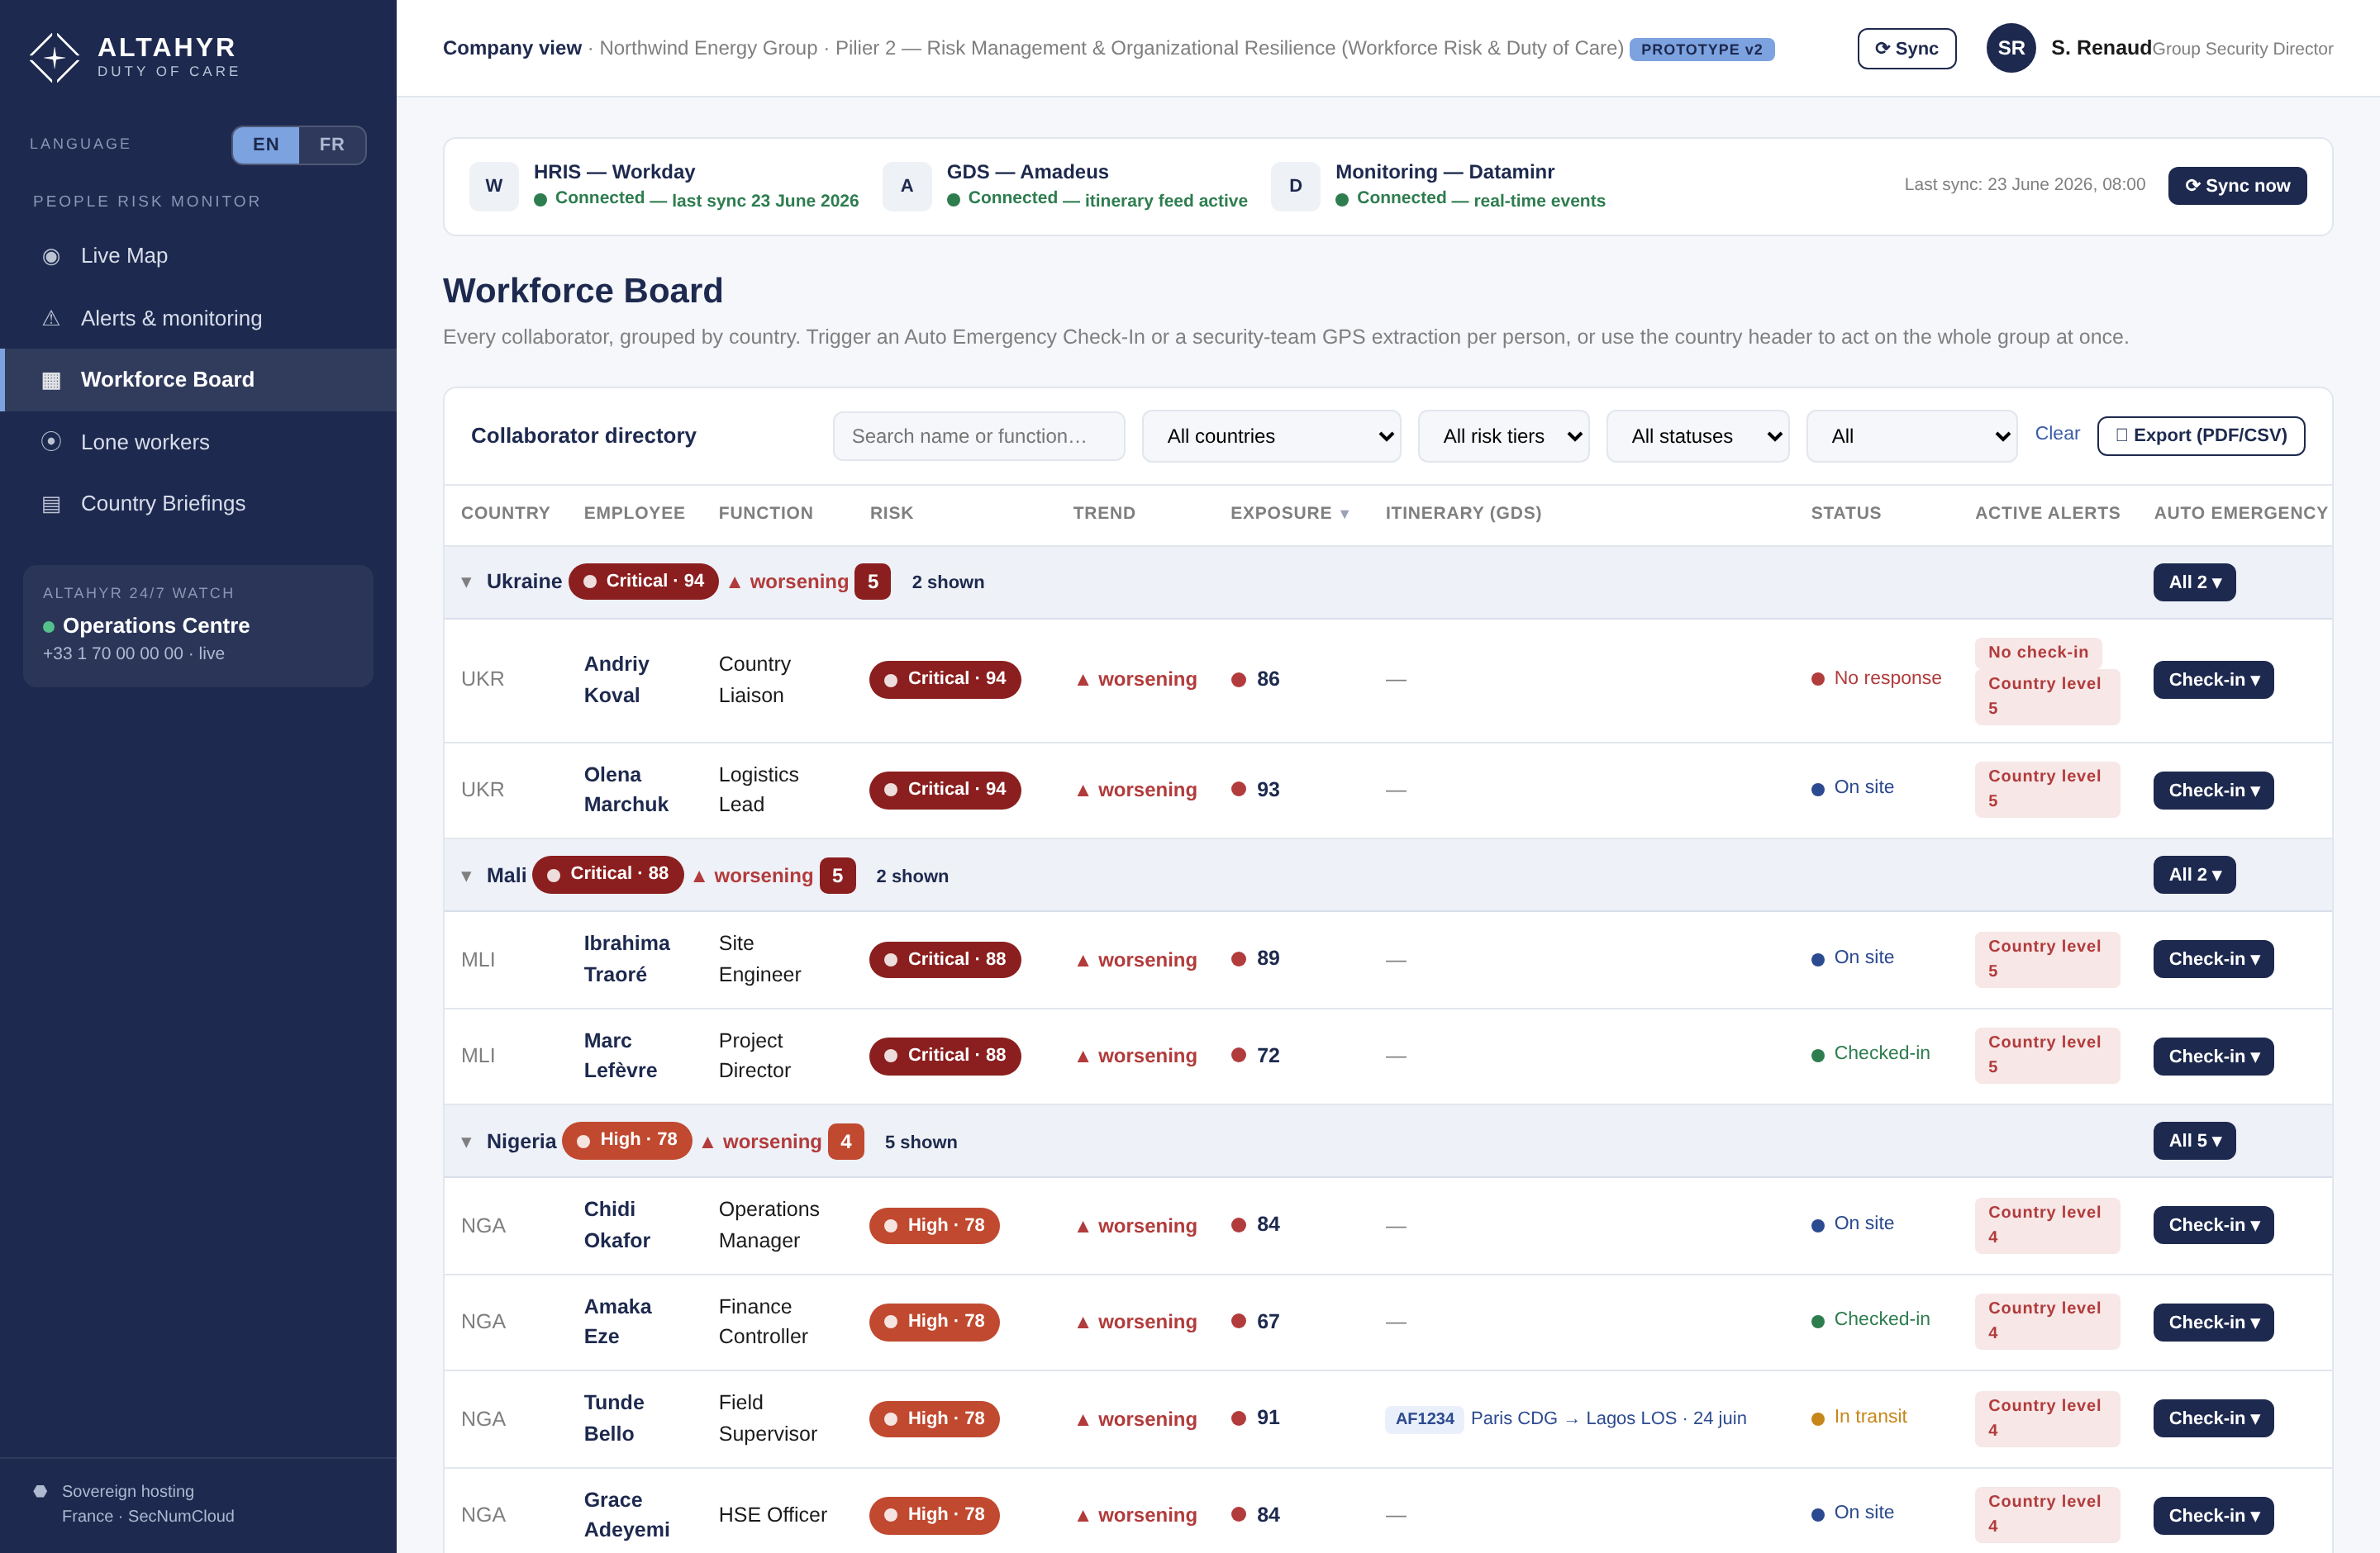Click the Dataminr D integration icon
The width and height of the screenshot is (2380, 1553).
pyautogui.click(x=1295, y=186)
